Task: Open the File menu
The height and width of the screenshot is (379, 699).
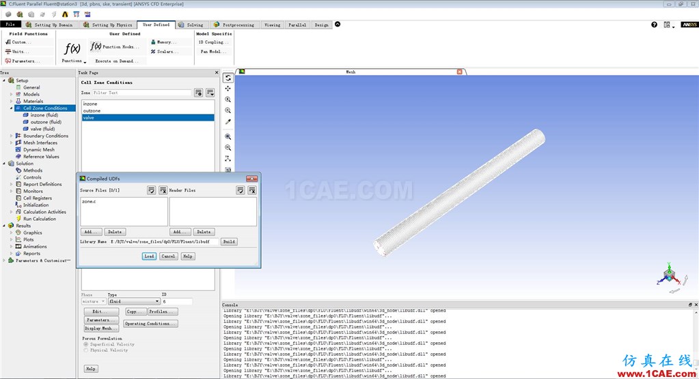Action: pos(11,25)
